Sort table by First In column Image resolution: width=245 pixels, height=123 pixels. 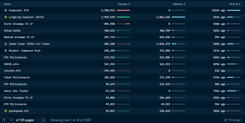[235, 4]
